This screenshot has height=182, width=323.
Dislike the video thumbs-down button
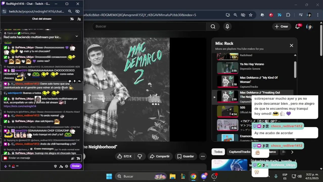[x=140, y=156]
